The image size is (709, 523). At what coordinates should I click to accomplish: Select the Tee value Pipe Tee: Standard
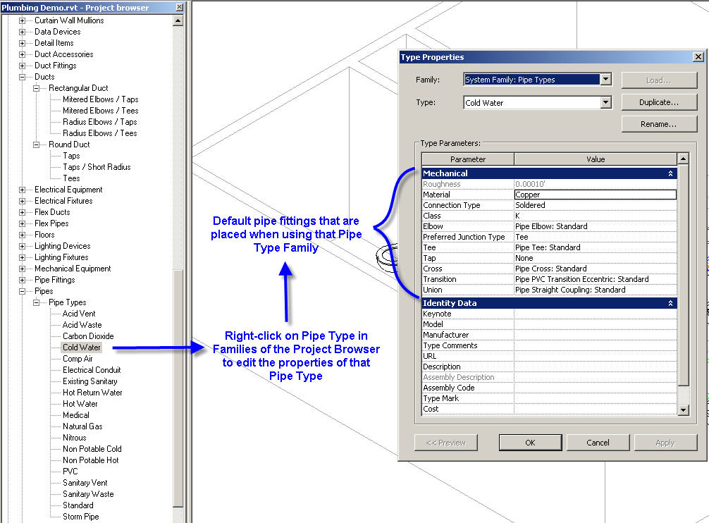tap(596, 247)
